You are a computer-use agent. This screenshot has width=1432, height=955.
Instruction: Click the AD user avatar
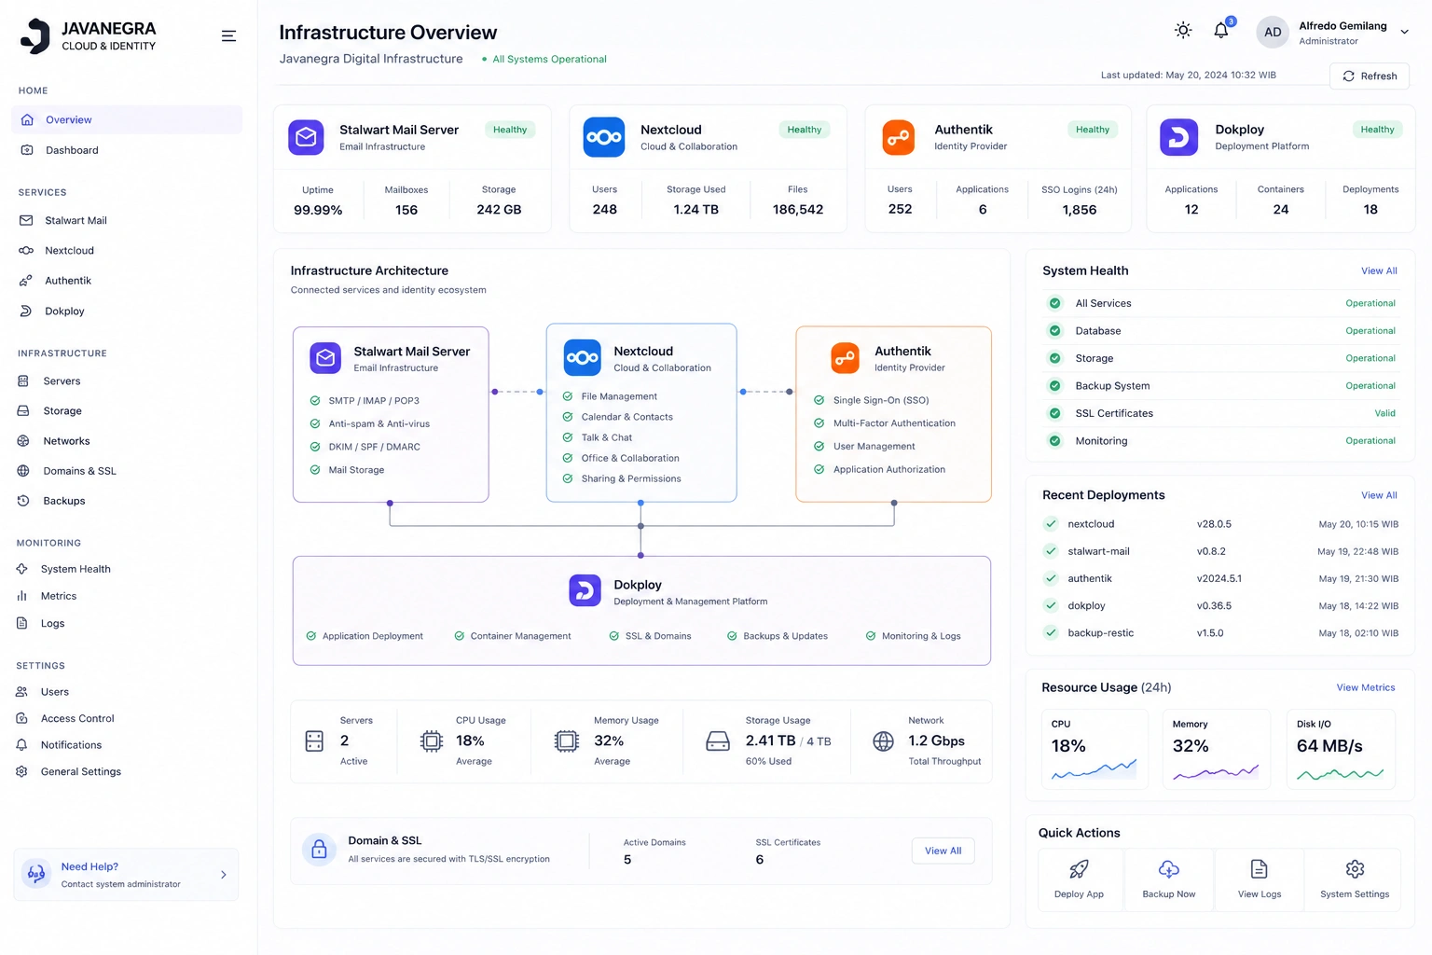pos(1273,33)
